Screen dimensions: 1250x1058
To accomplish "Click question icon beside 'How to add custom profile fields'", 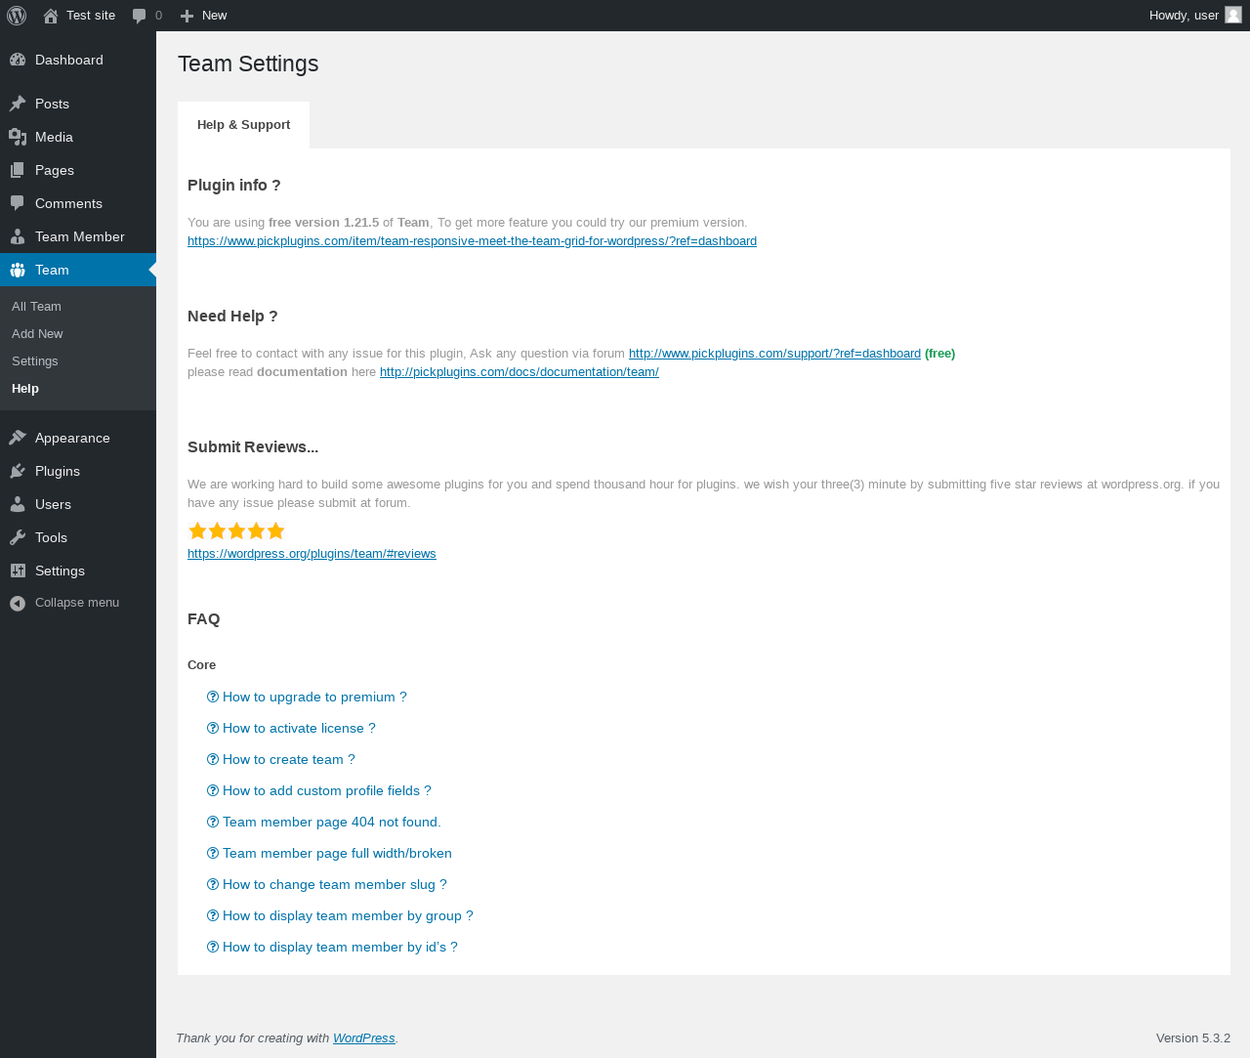I will click(x=213, y=790).
